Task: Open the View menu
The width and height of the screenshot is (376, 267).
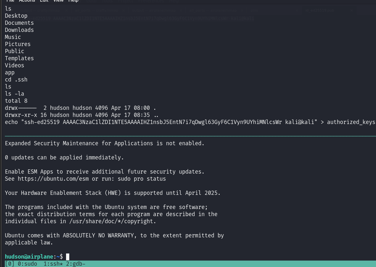Action: [58, 1]
